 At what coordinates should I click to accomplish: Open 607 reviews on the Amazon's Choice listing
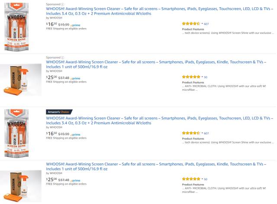coord(206,133)
